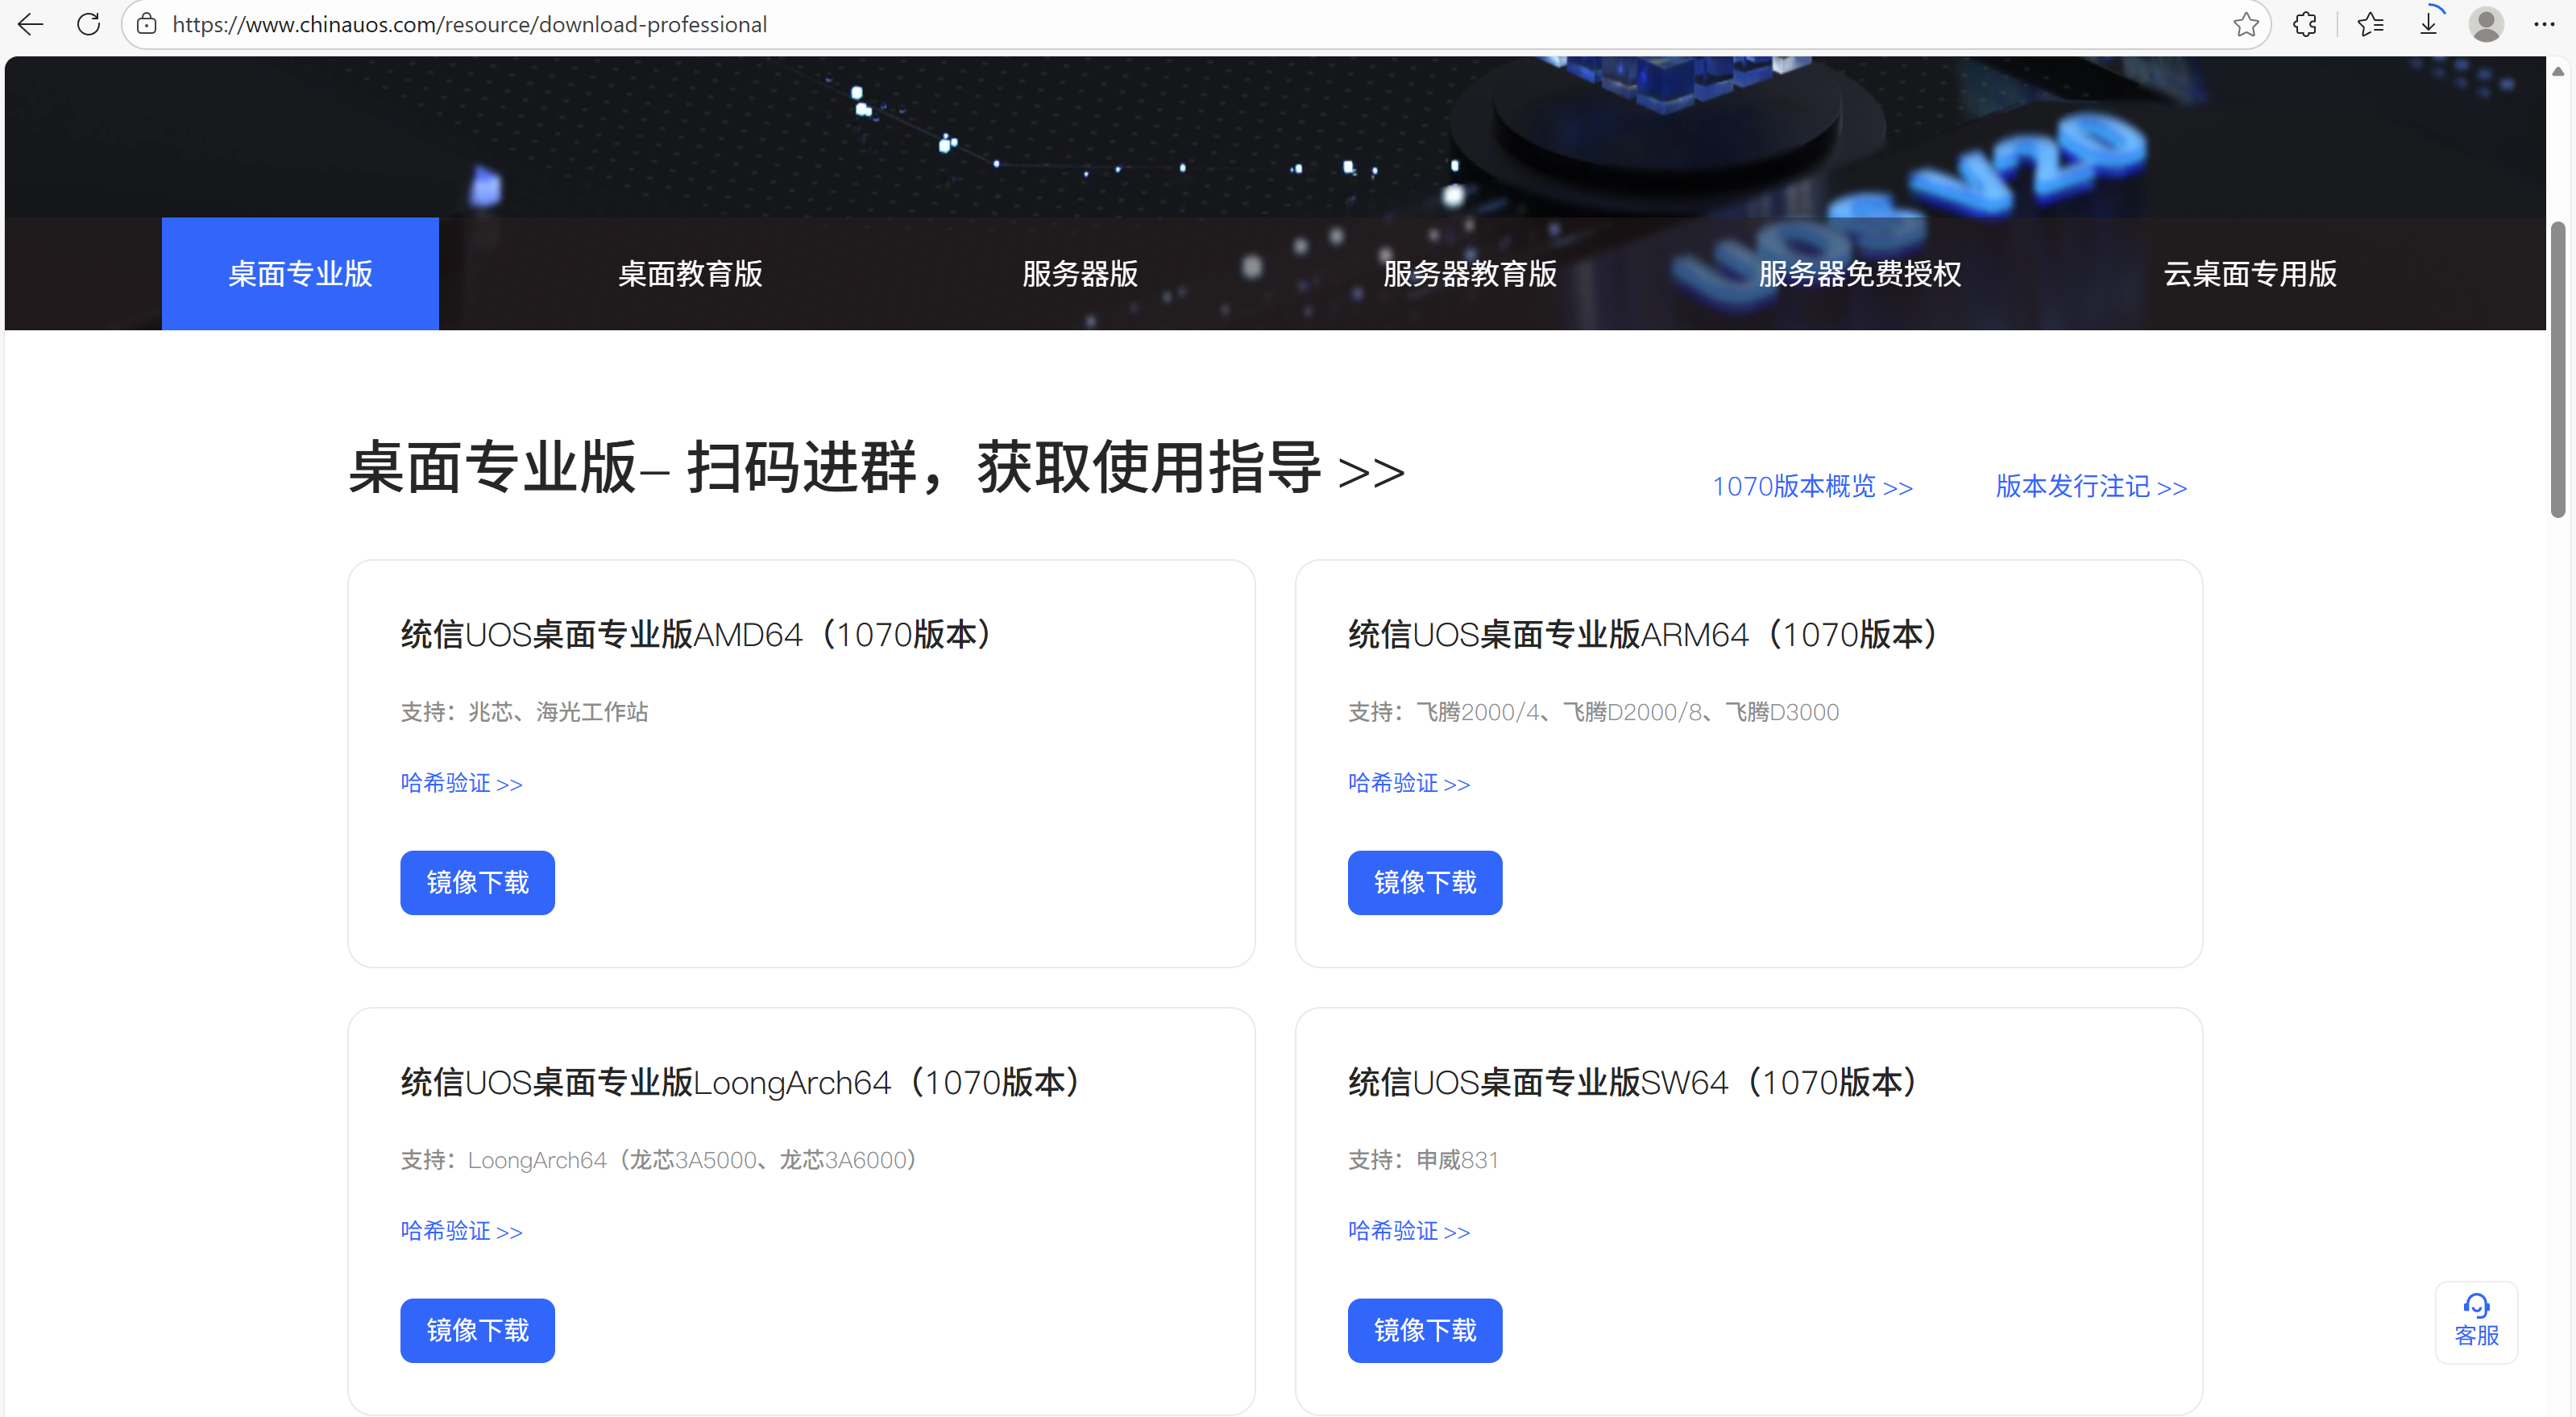Open the 1070版本概览 link

(1812, 487)
